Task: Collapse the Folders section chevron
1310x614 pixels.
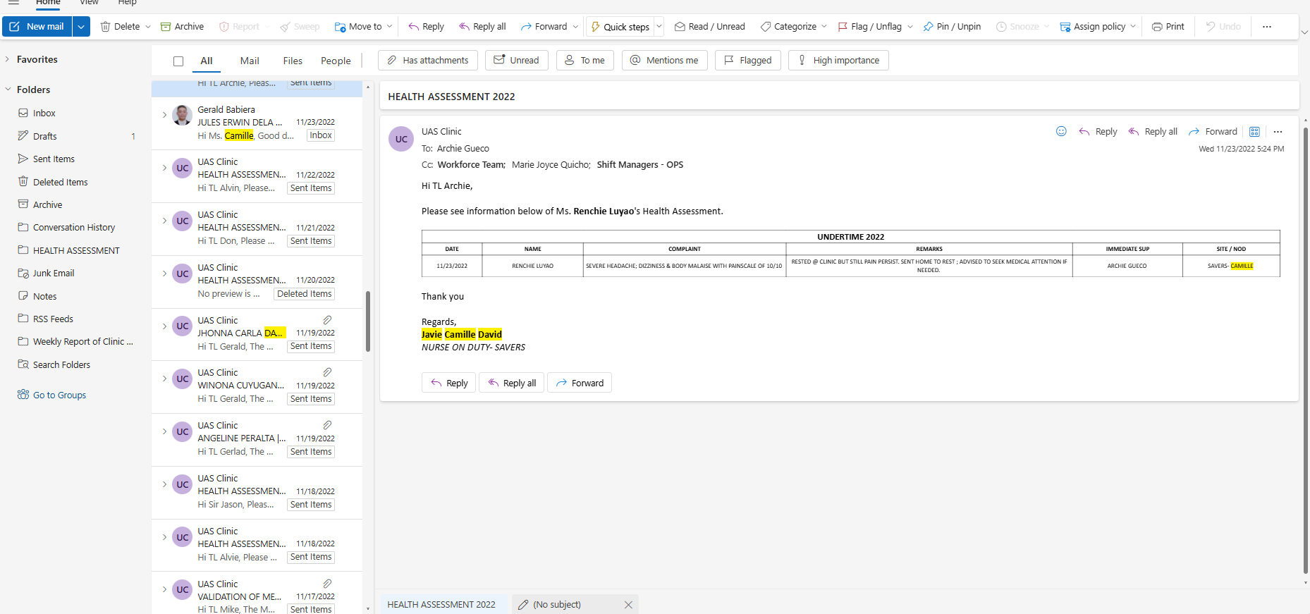Action: [8, 90]
